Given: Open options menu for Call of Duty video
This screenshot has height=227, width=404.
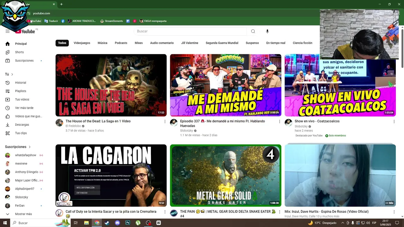Looking at the screenshot, I should pos(165,212).
